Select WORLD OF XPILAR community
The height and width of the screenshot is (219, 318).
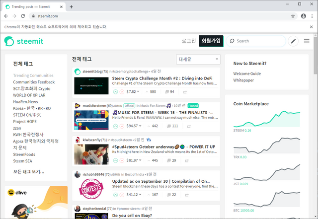point(29,95)
